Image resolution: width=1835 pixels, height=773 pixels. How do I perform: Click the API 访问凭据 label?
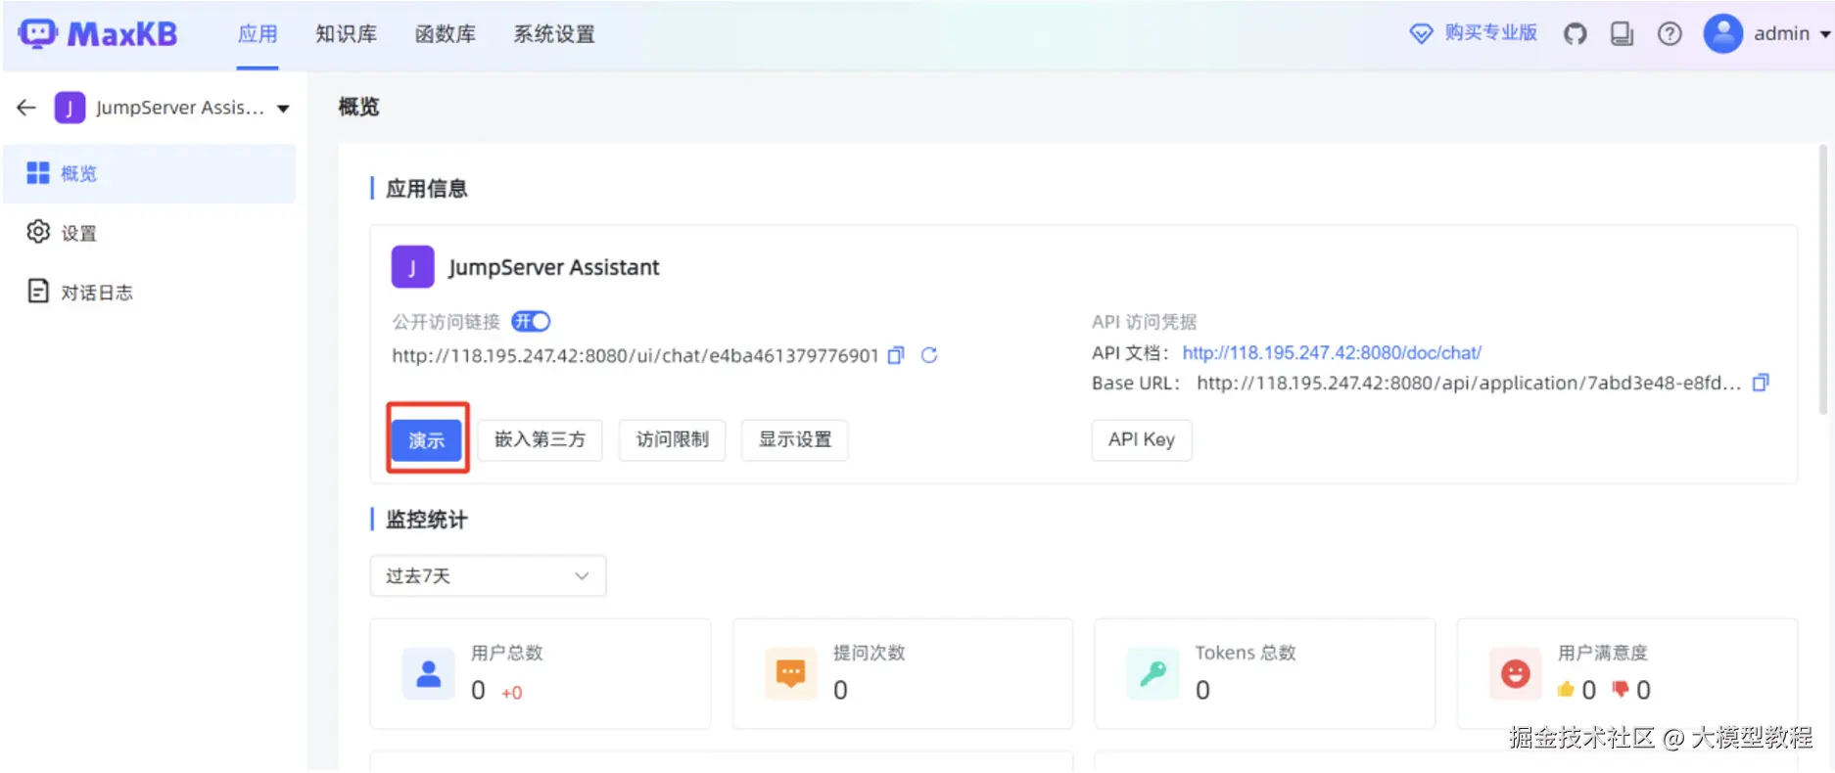point(1144,322)
